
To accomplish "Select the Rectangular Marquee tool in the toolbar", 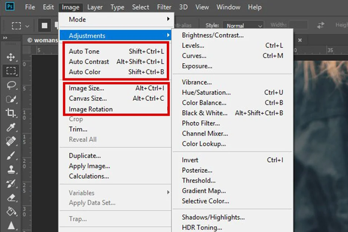I will (11, 71).
